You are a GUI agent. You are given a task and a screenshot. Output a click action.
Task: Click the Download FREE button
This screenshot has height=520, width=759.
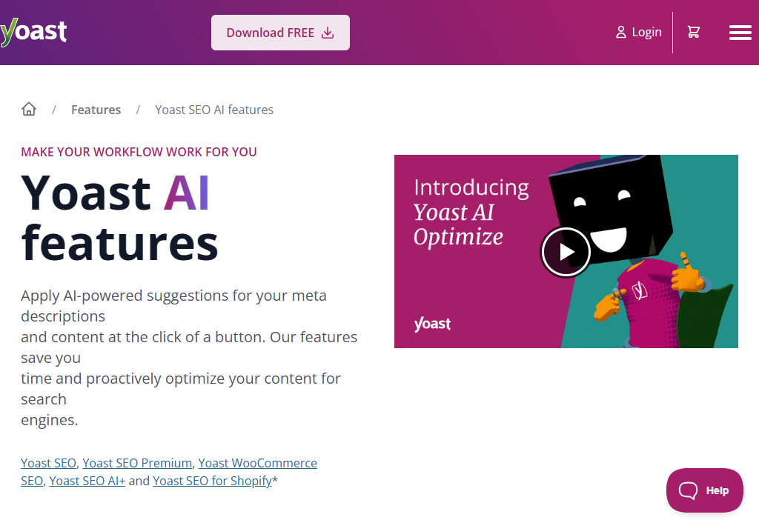[280, 33]
